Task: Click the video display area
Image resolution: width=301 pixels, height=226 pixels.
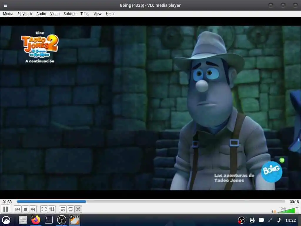Action: point(150,108)
